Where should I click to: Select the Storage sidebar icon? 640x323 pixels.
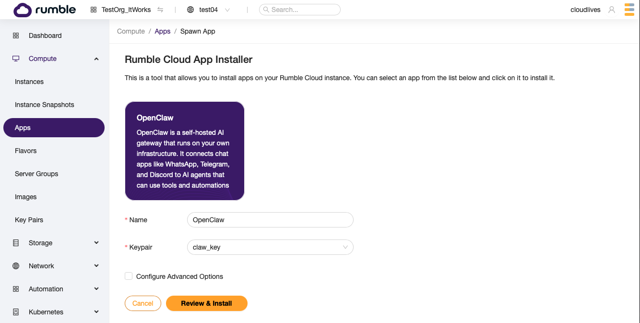point(16,243)
